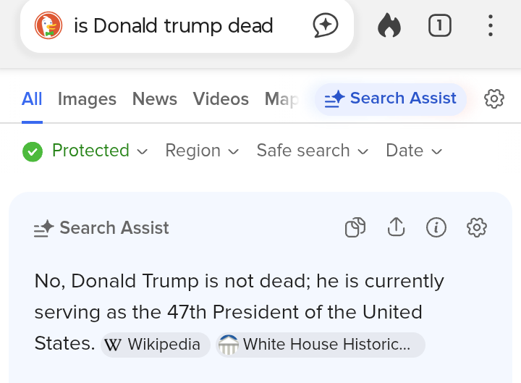This screenshot has height=383, width=521.
Task: Open the tab switcher showing 1 tab
Action: click(x=439, y=26)
